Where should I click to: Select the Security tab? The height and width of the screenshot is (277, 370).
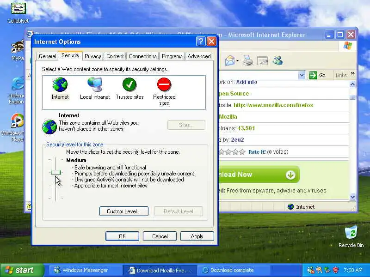[x=70, y=55]
